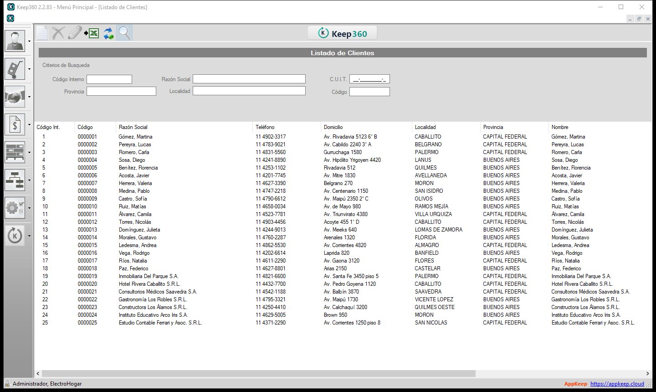Open the customers module person icon
The width and height of the screenshot is (656, 392).
pyautogui.click(x=15, y=41)
